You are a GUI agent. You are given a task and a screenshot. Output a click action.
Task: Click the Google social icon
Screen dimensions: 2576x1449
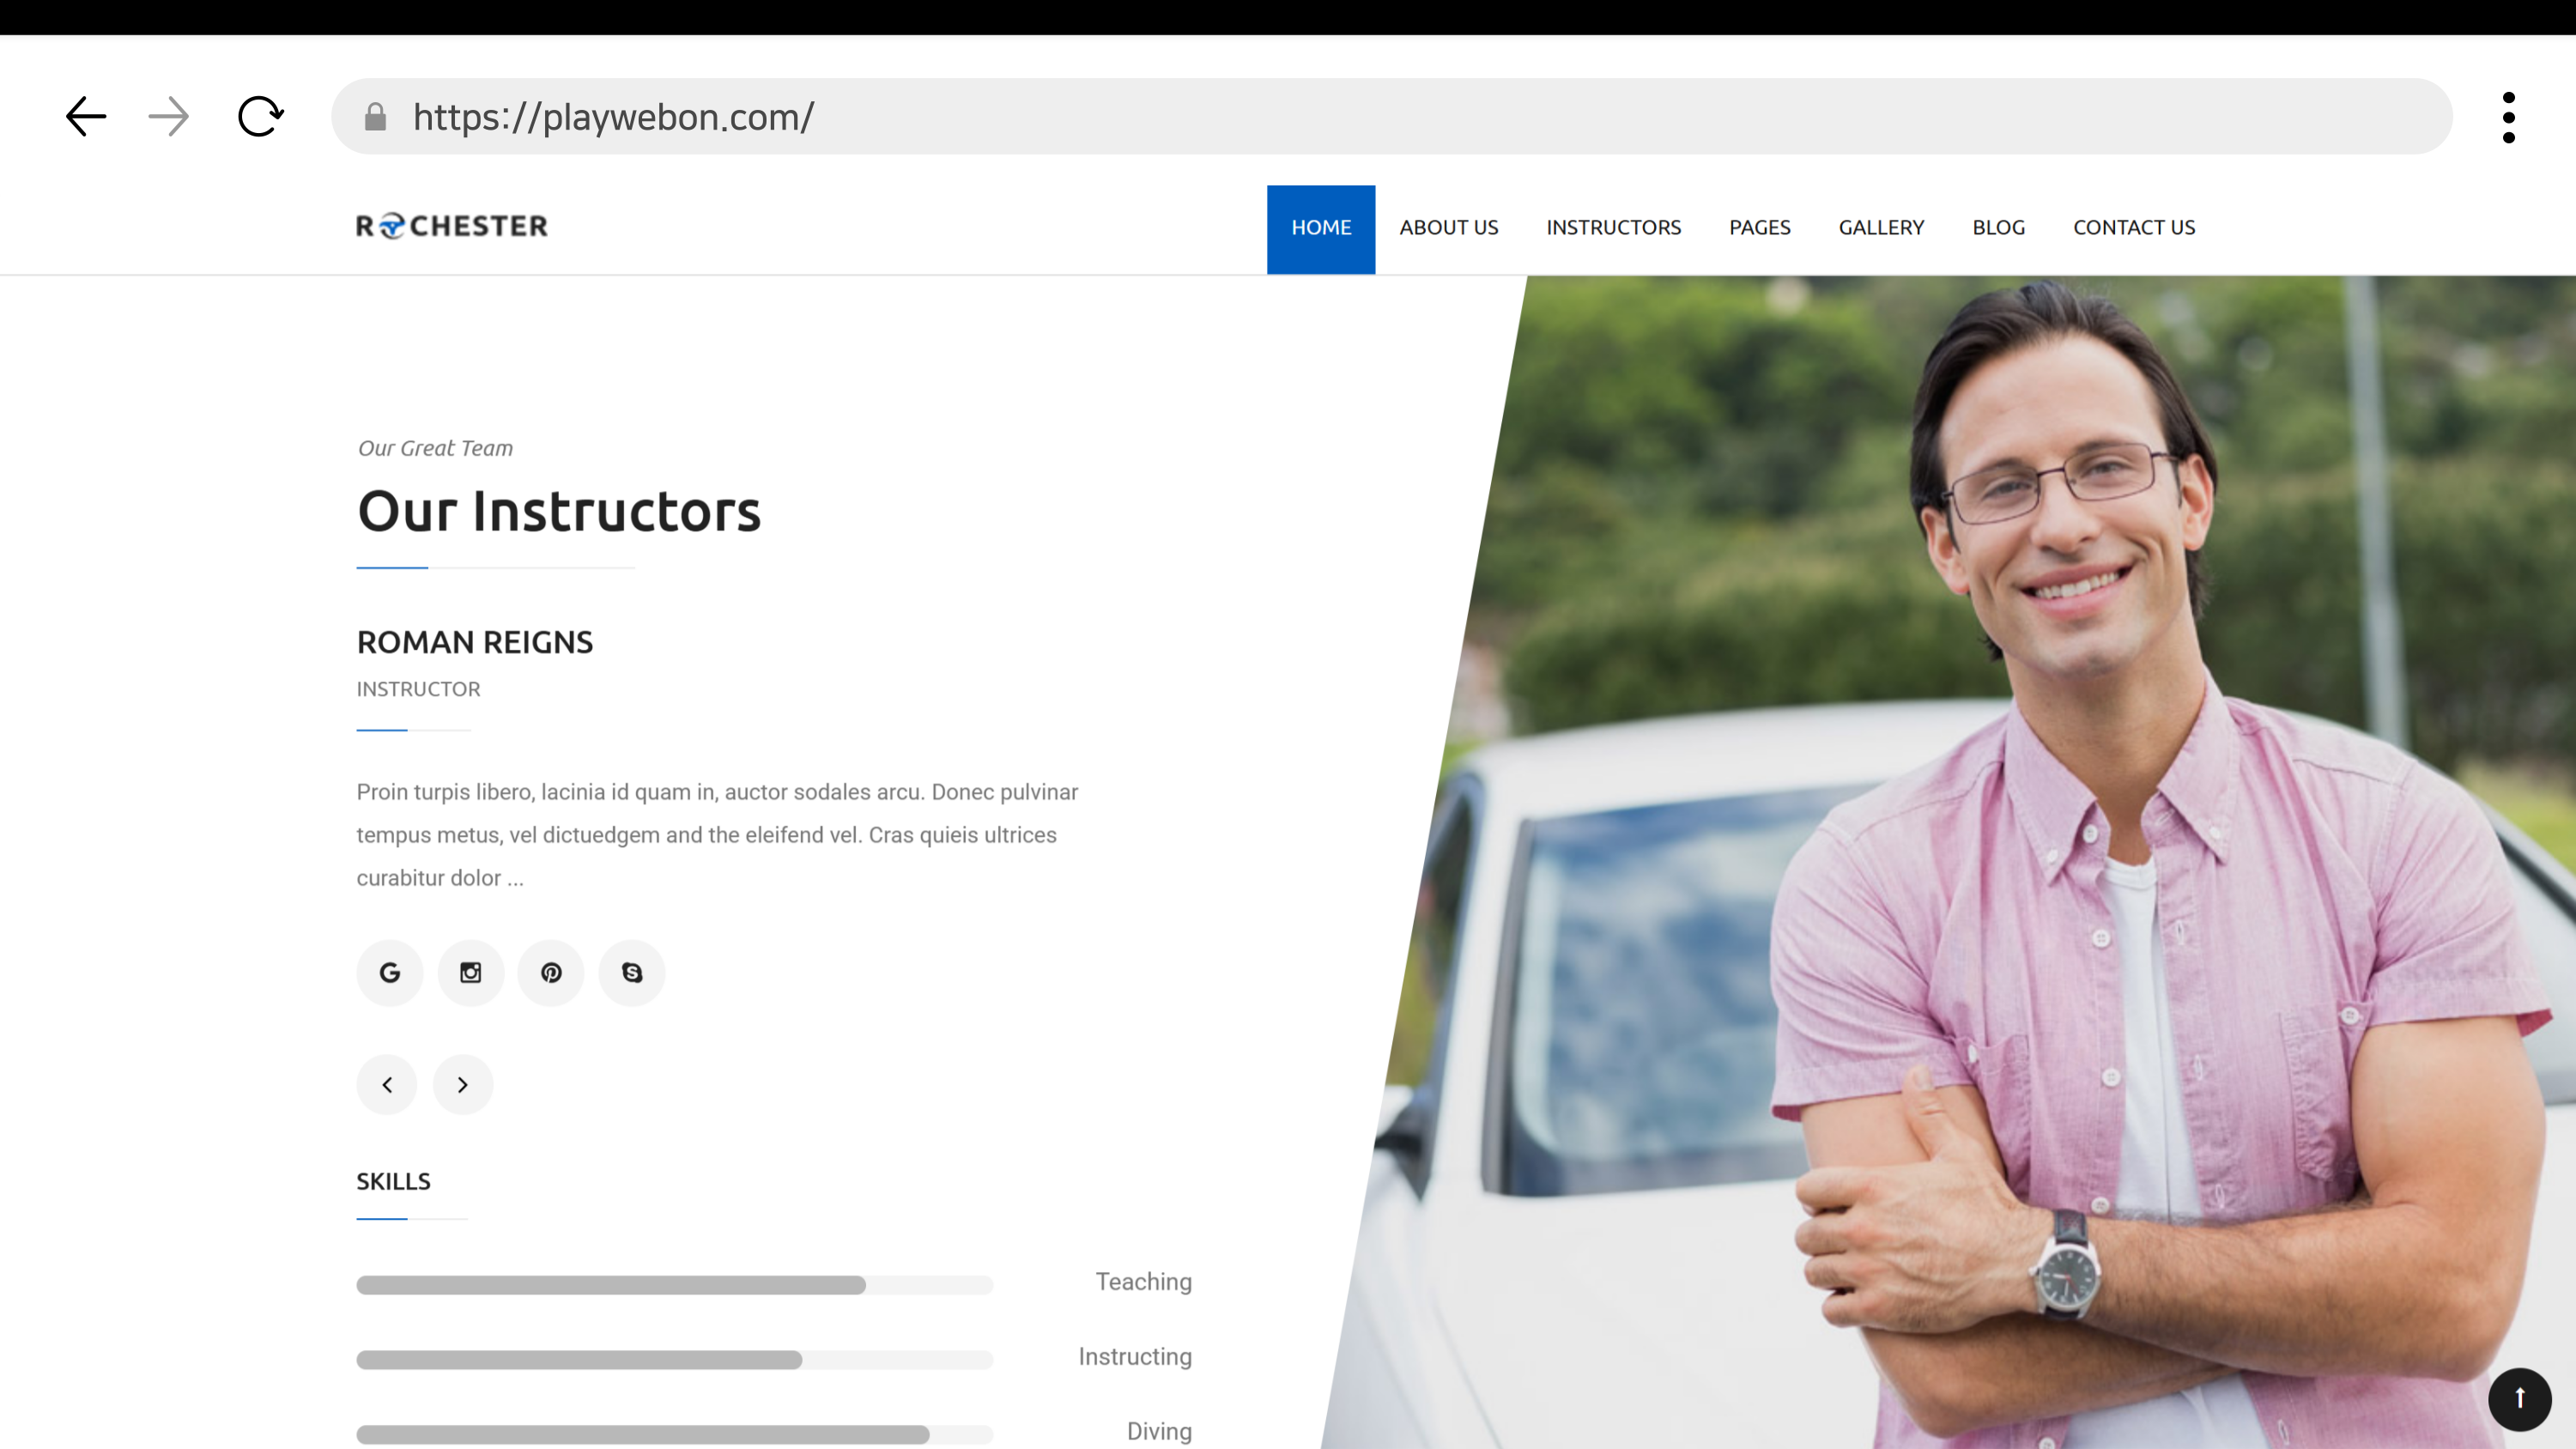390,972
